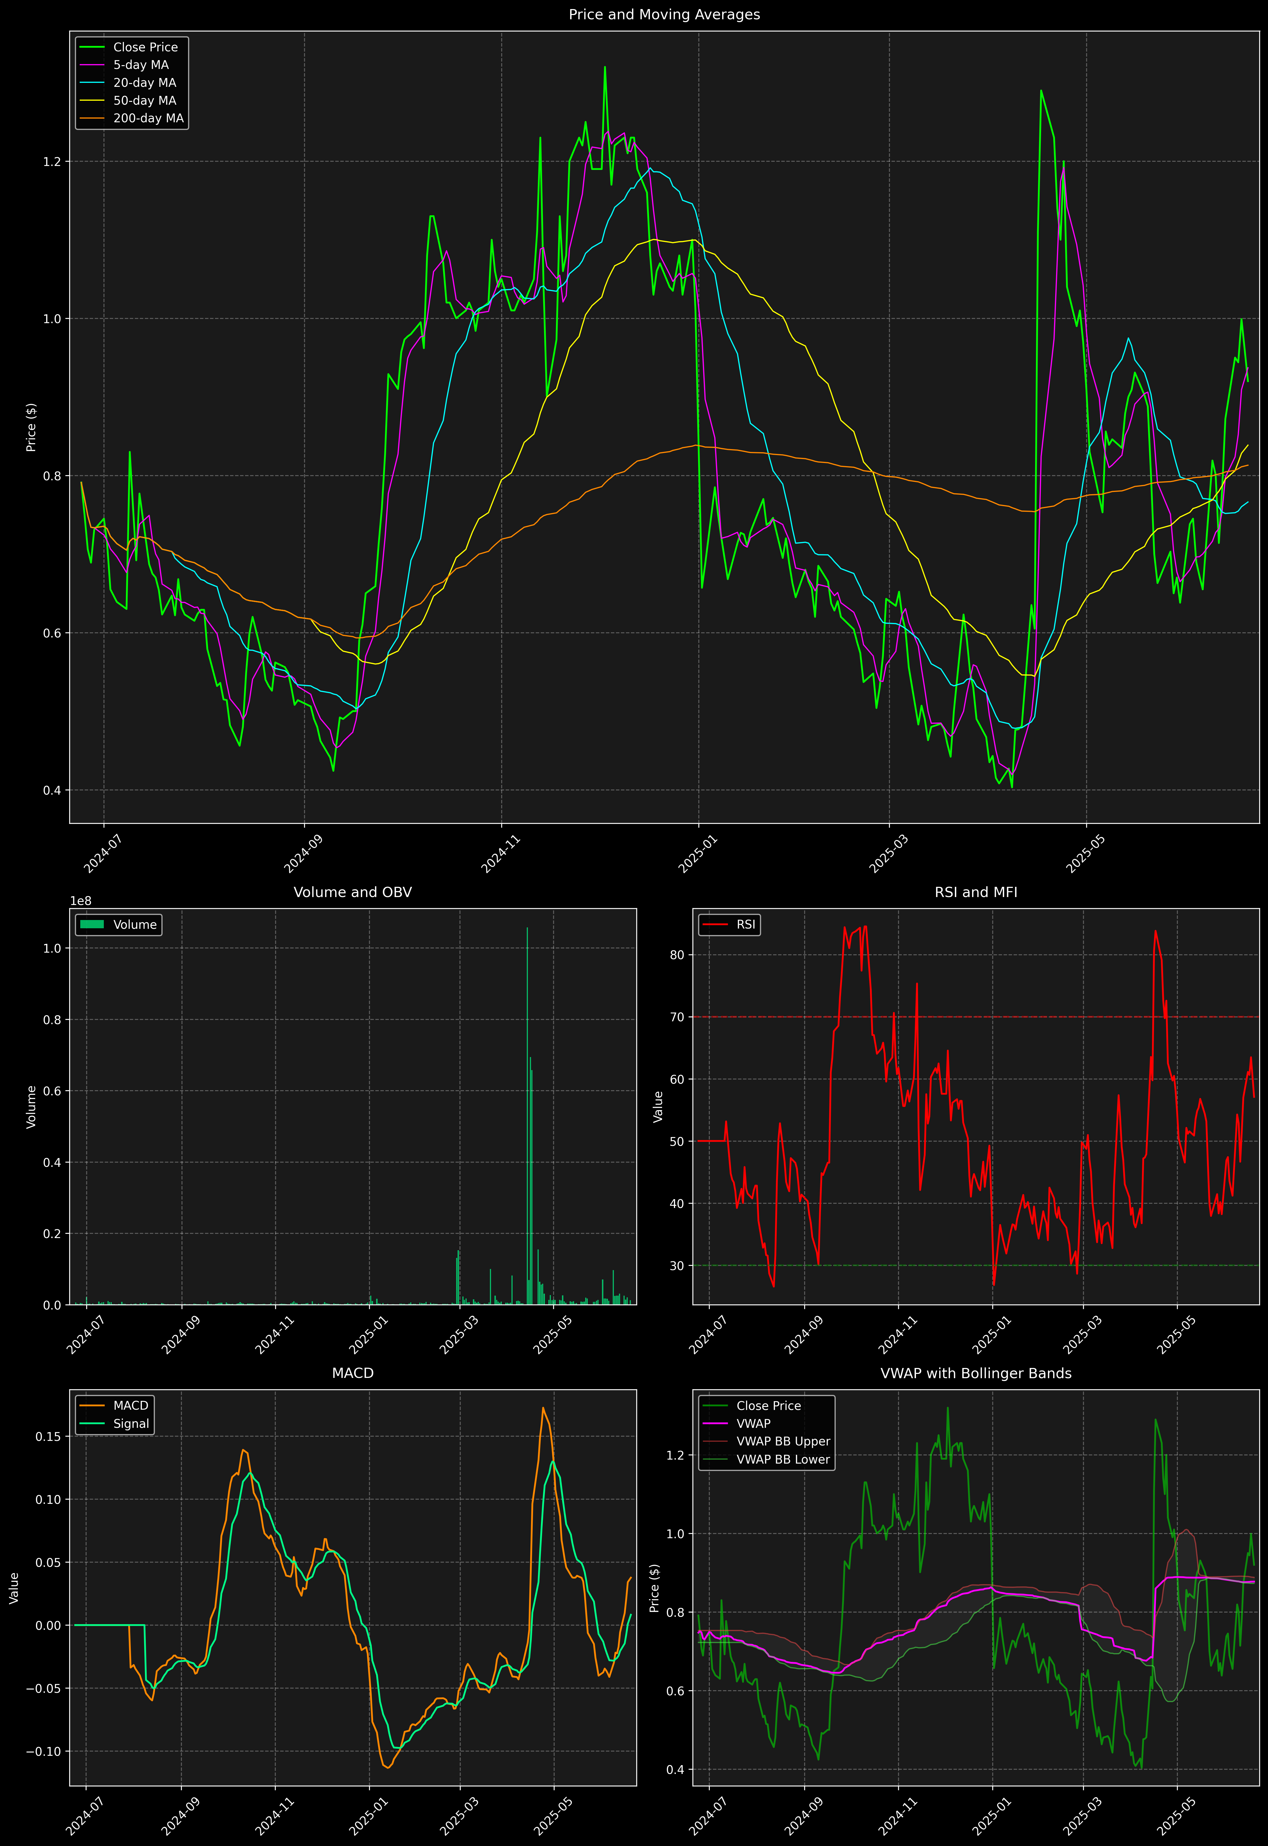Click the '-0.10' tick on the MACD axis
1268x1846 pixels.
[44, 1752]
